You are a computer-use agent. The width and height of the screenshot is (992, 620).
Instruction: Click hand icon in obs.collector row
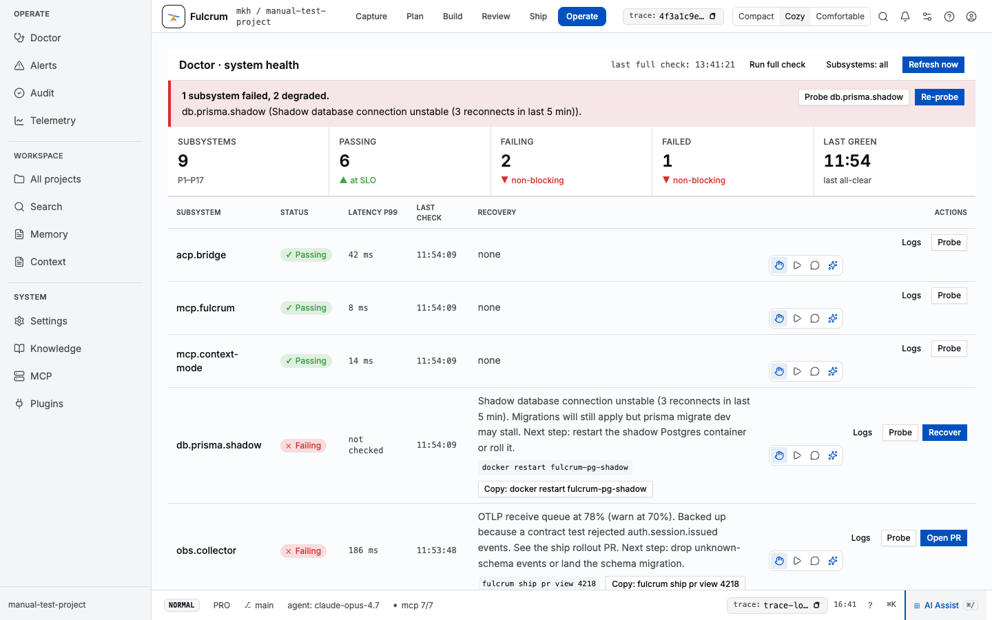pyautogui.click(x=779, y=561)
